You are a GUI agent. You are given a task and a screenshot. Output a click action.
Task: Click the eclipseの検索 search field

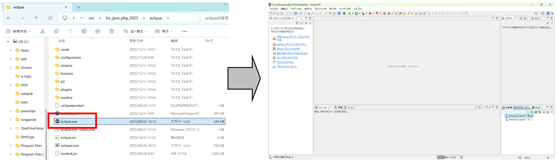click(216, 18)
